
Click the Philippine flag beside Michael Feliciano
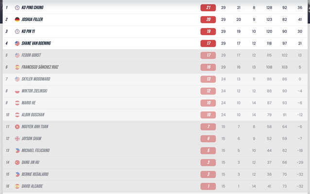coord(17,150)
